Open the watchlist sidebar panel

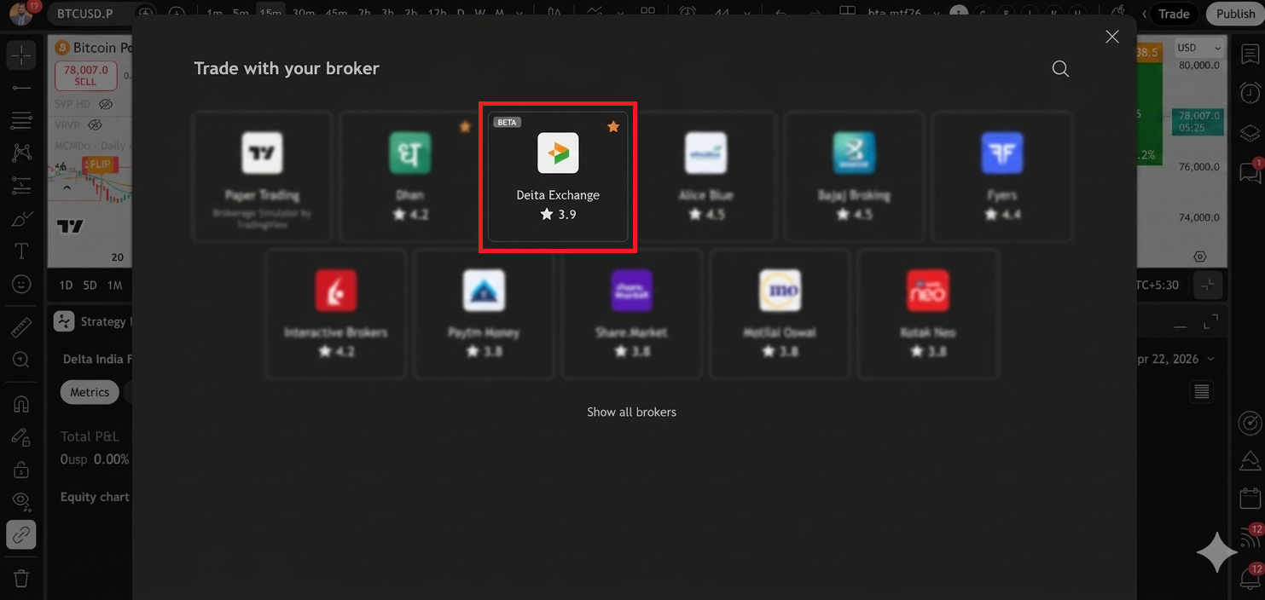pyautogui.click(x=1250, y=55)
